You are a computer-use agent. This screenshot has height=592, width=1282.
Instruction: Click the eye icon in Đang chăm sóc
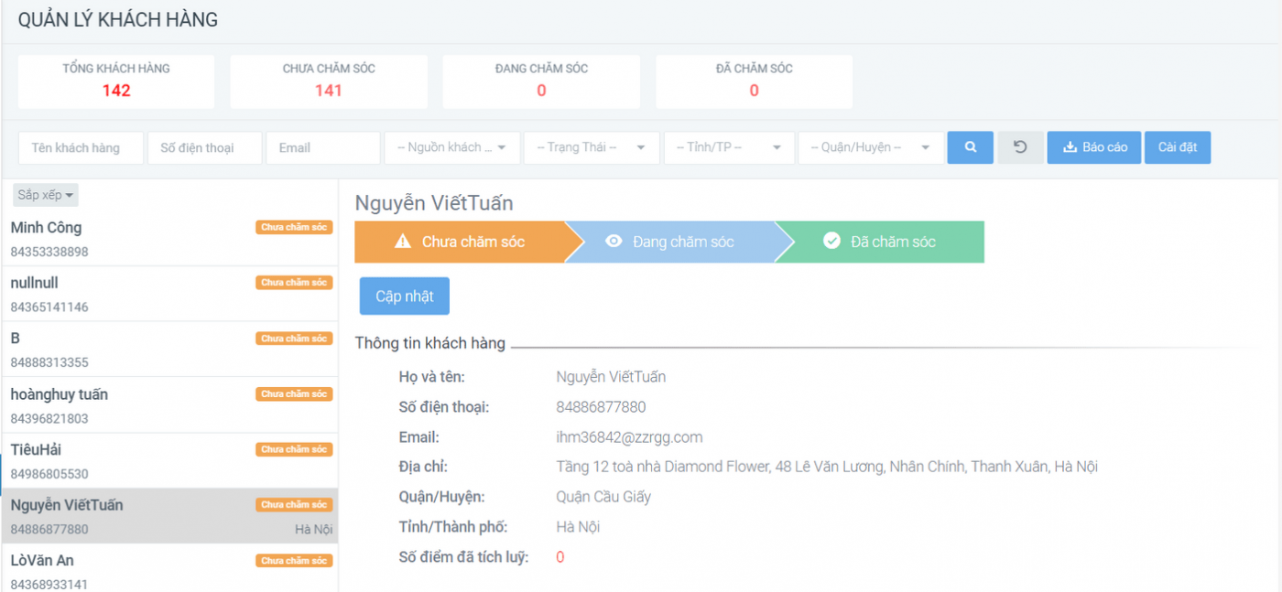[x=614, y=242]
